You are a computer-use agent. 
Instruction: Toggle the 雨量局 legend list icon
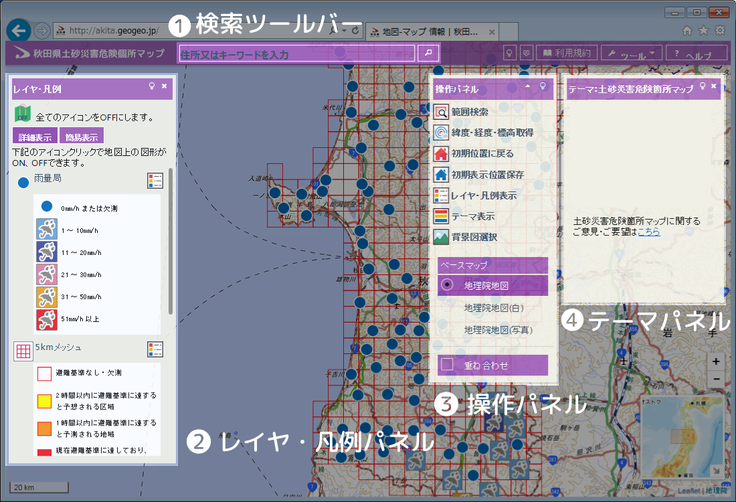(155, 181)
